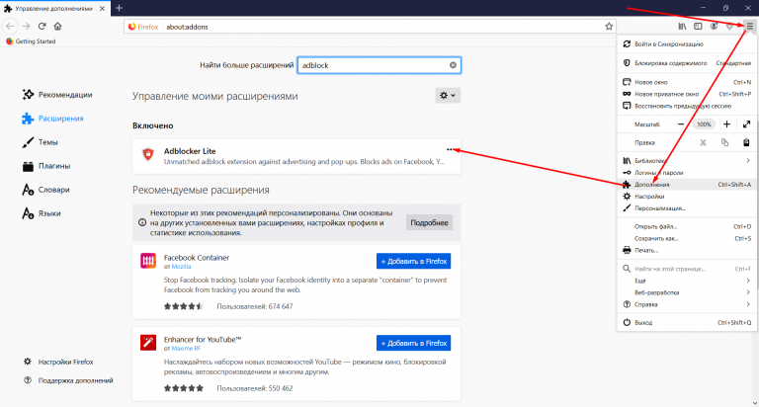The height and width of the screenshot is (407, 759).
Task: Open the Getting Started bookmark
Action: [31, 41]
